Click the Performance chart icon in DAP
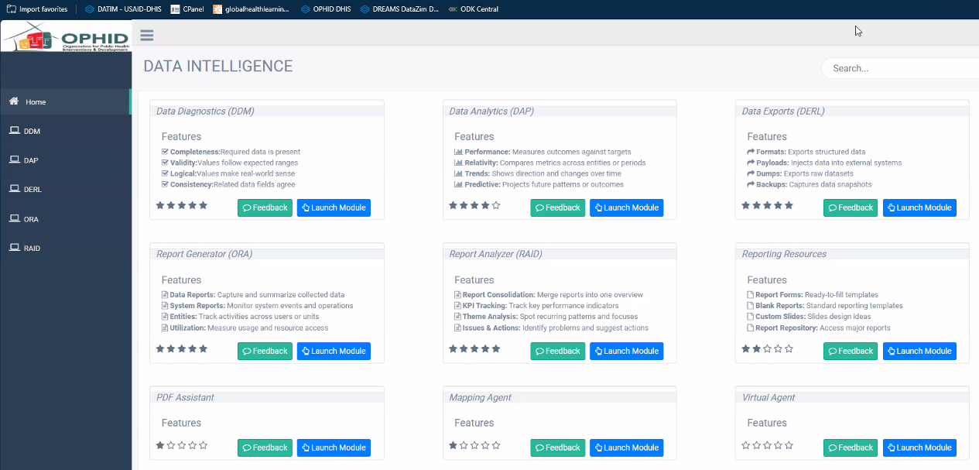The width and height of the screenshot is (979, 470). tap(458, 152)
